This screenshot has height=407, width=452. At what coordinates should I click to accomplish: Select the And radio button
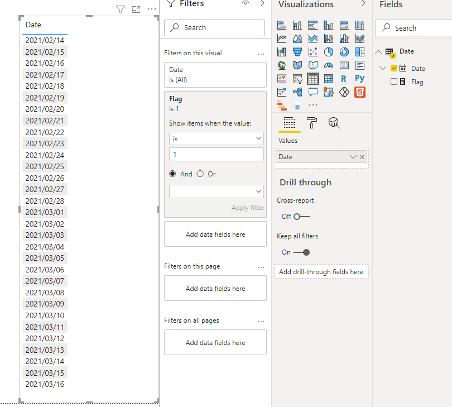172,174
